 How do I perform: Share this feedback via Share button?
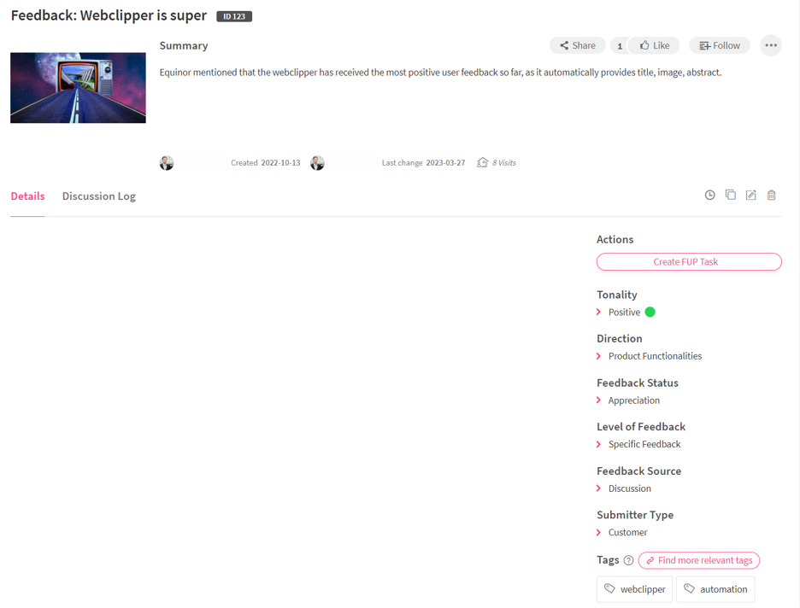[x=577, y=45]
